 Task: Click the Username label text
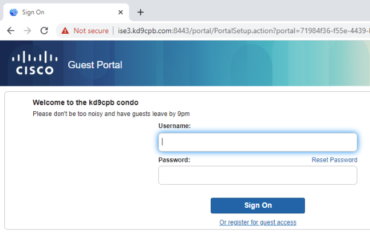coord(174,126)
